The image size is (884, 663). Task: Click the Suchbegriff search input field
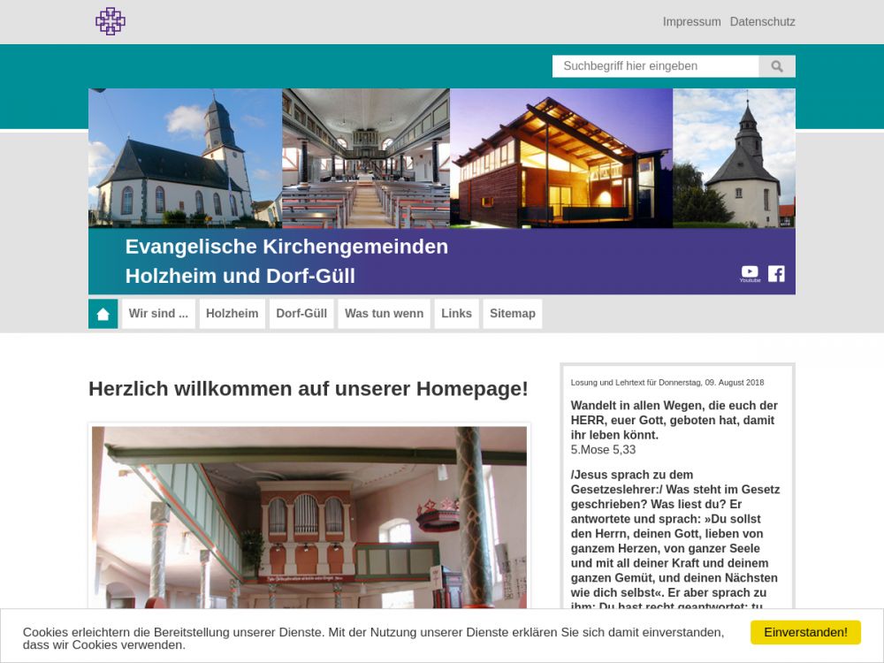(x=655, y=66)
